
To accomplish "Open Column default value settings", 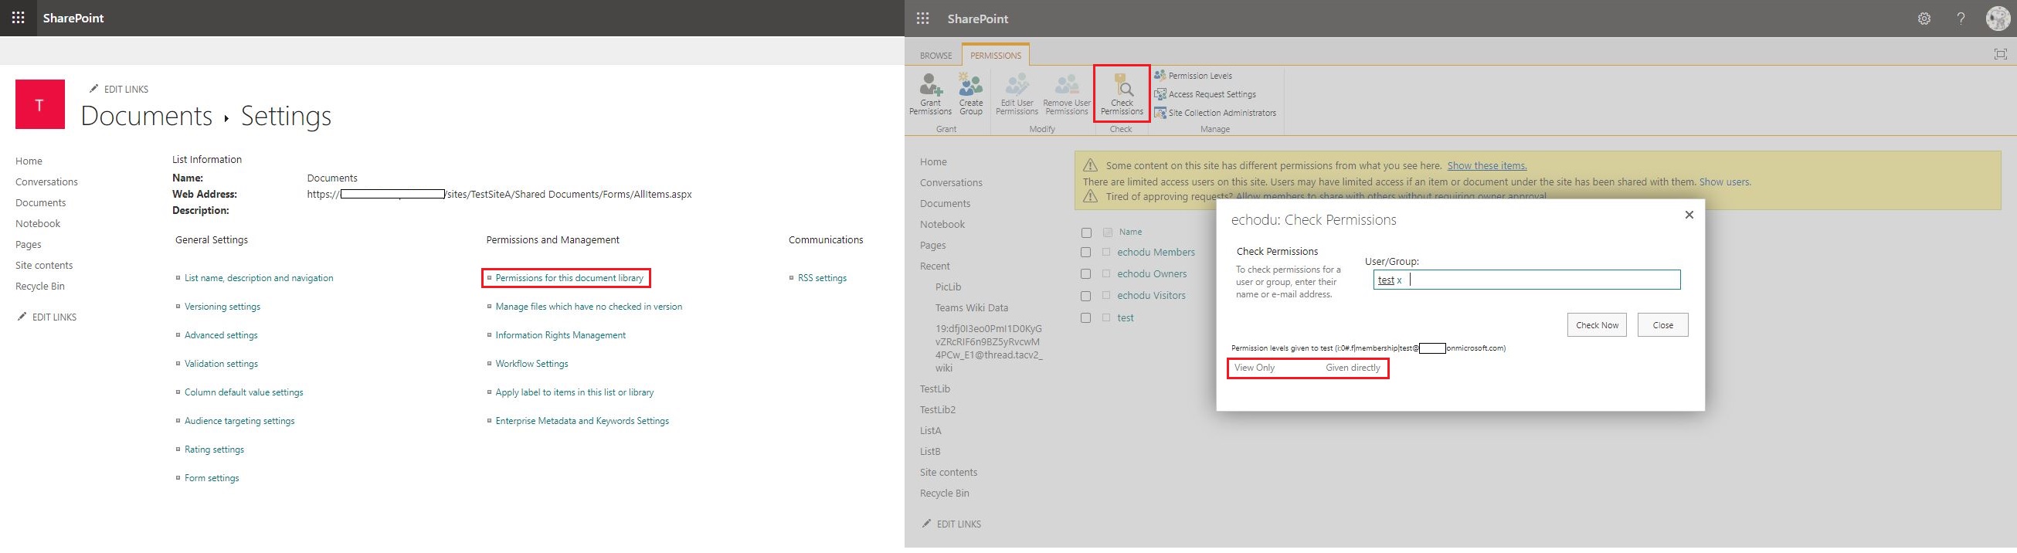I will (243, 392).
